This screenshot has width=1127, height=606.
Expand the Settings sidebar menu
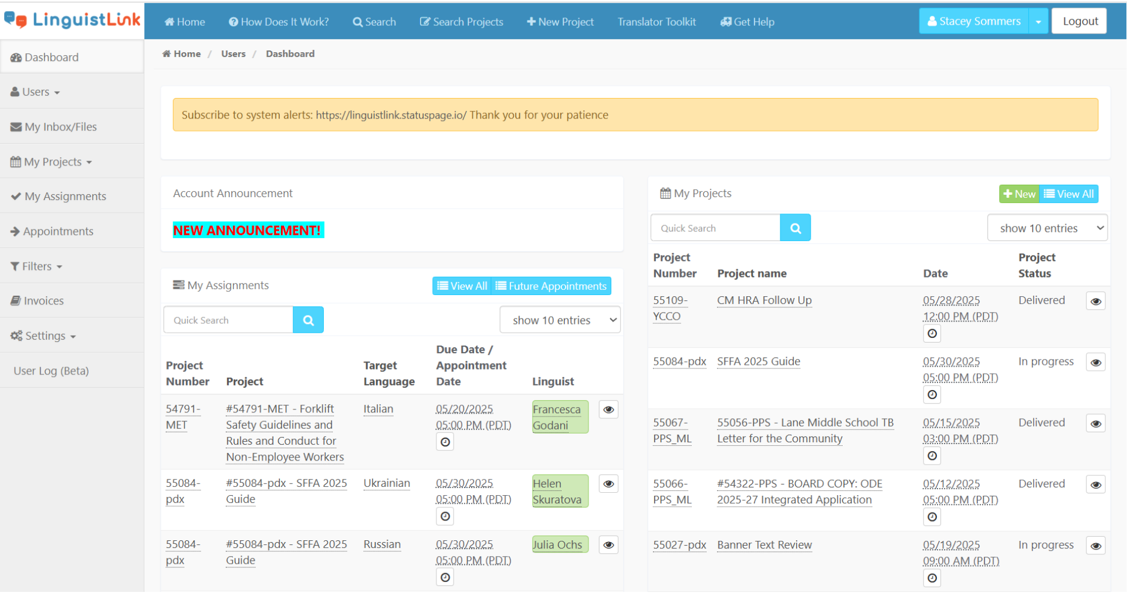click(x=72, y=336)
